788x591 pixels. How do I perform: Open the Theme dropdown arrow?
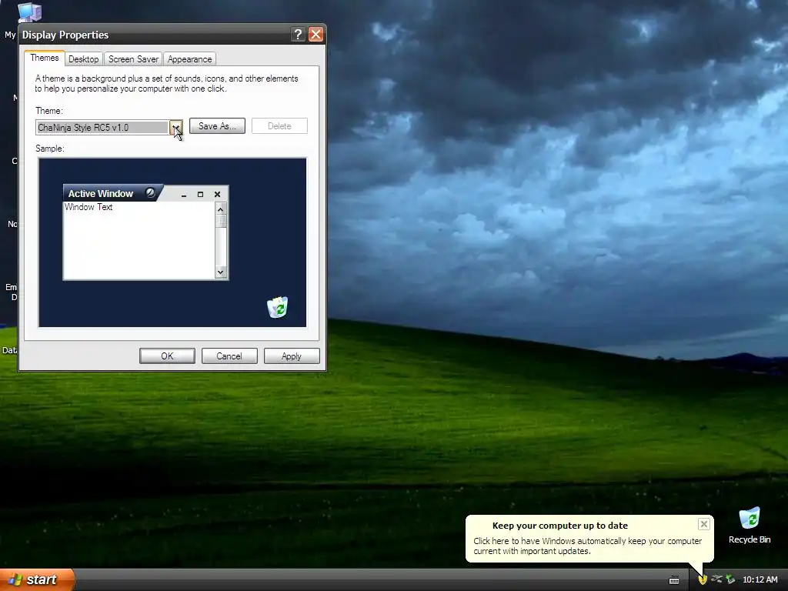tap(176, 127)
